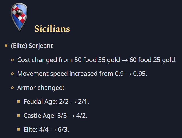Click the square bullet beside Castle Age
The image size is (182, 138).
(19, 116)
